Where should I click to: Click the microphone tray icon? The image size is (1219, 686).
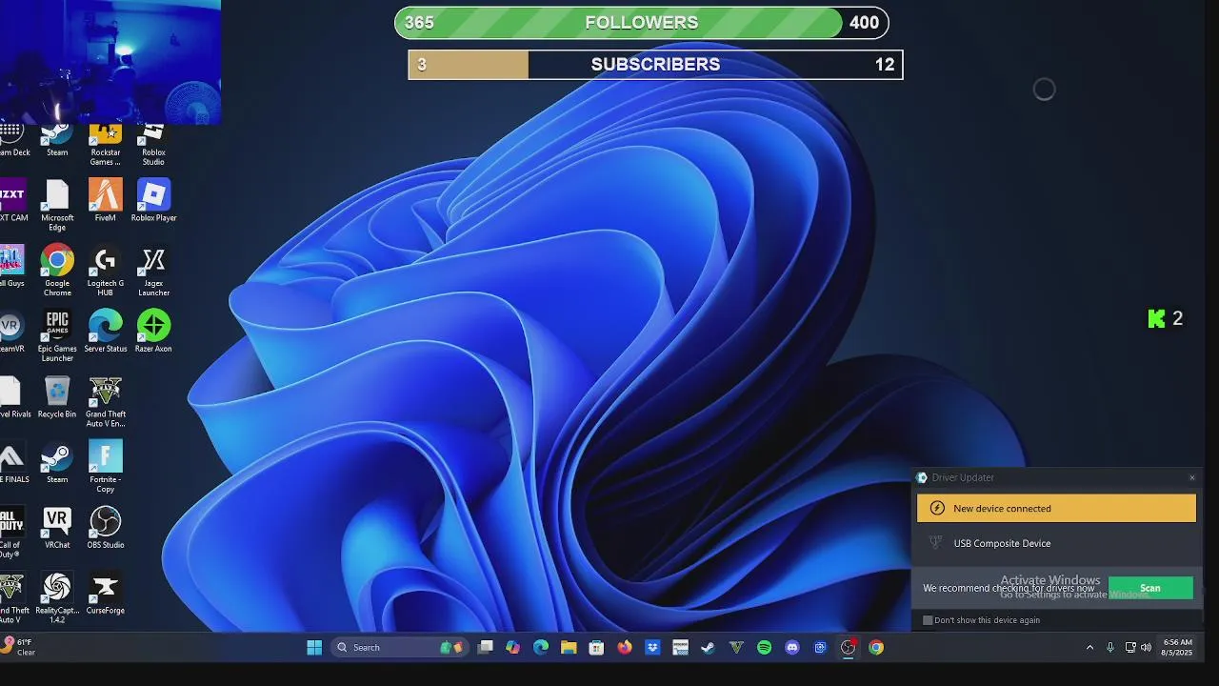[x=1110, y=648]
